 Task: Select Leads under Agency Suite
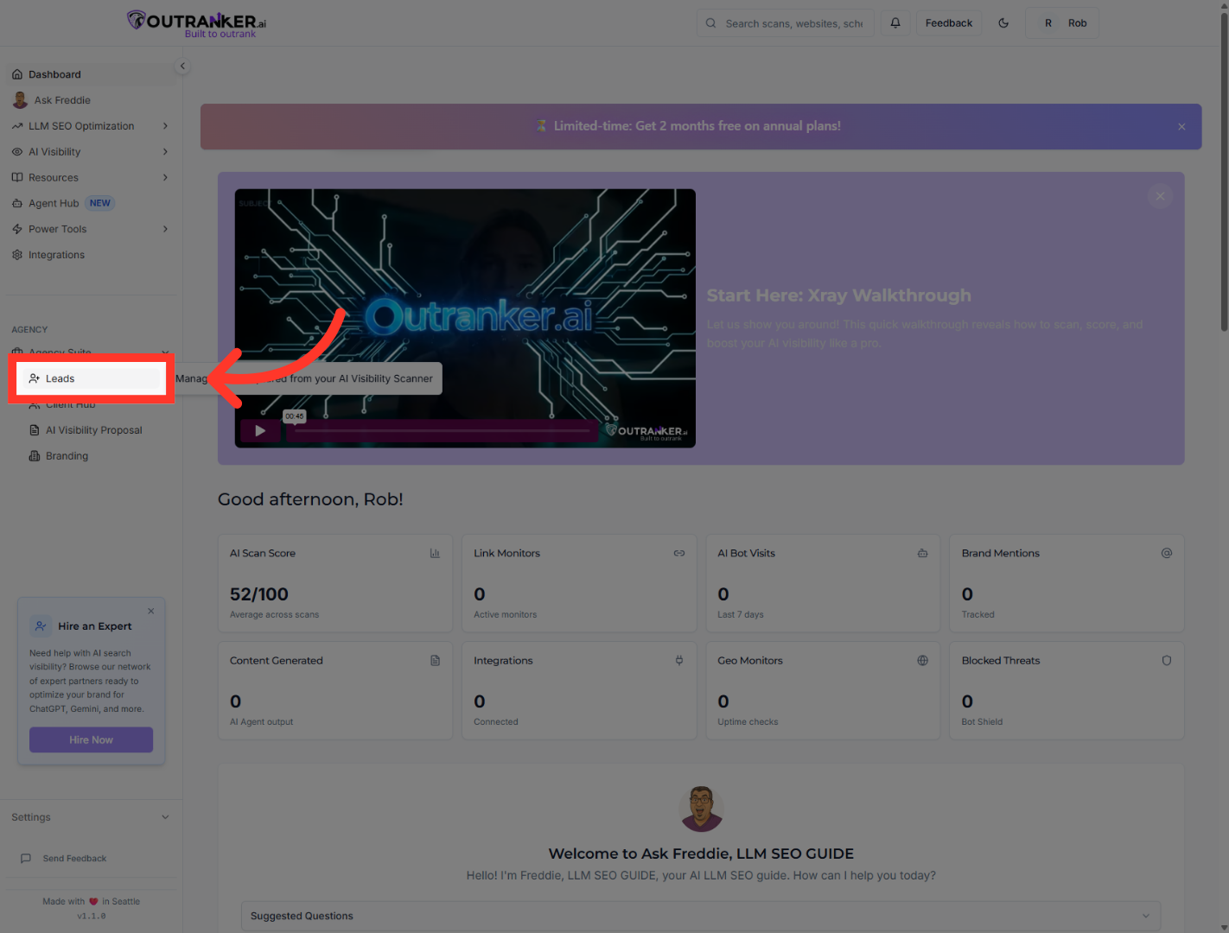(x=92, y=378)
